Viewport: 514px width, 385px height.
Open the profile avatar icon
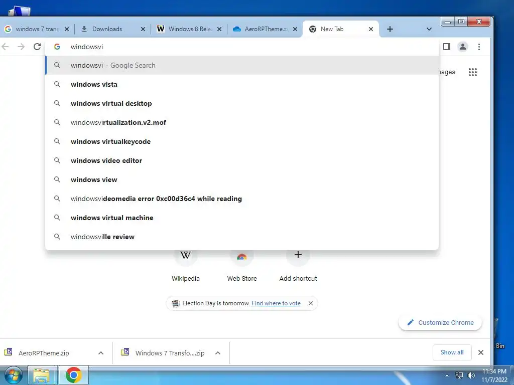click(462, 47)
